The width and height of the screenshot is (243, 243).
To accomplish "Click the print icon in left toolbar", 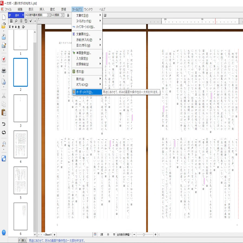I will 4,71.
